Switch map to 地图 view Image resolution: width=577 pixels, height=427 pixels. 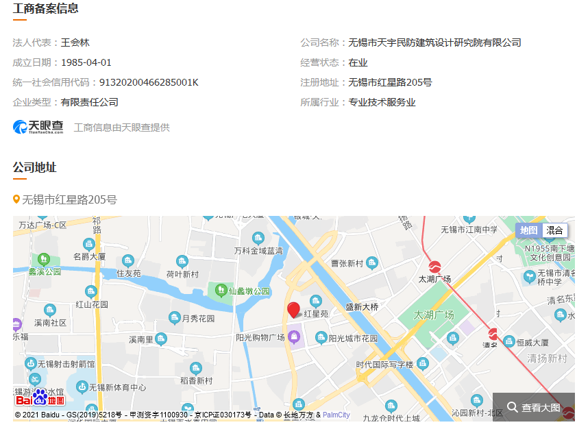tap(529, 230)
